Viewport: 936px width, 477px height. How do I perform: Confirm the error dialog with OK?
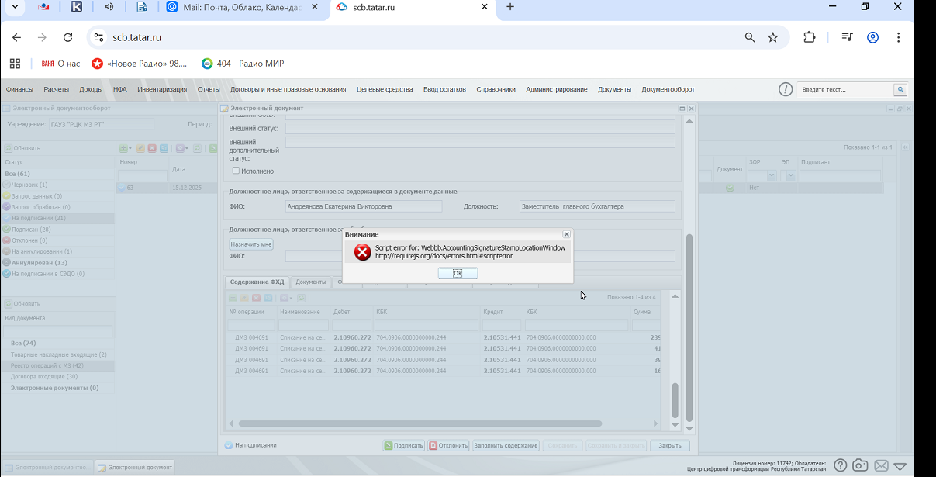[x=458, y=273]
